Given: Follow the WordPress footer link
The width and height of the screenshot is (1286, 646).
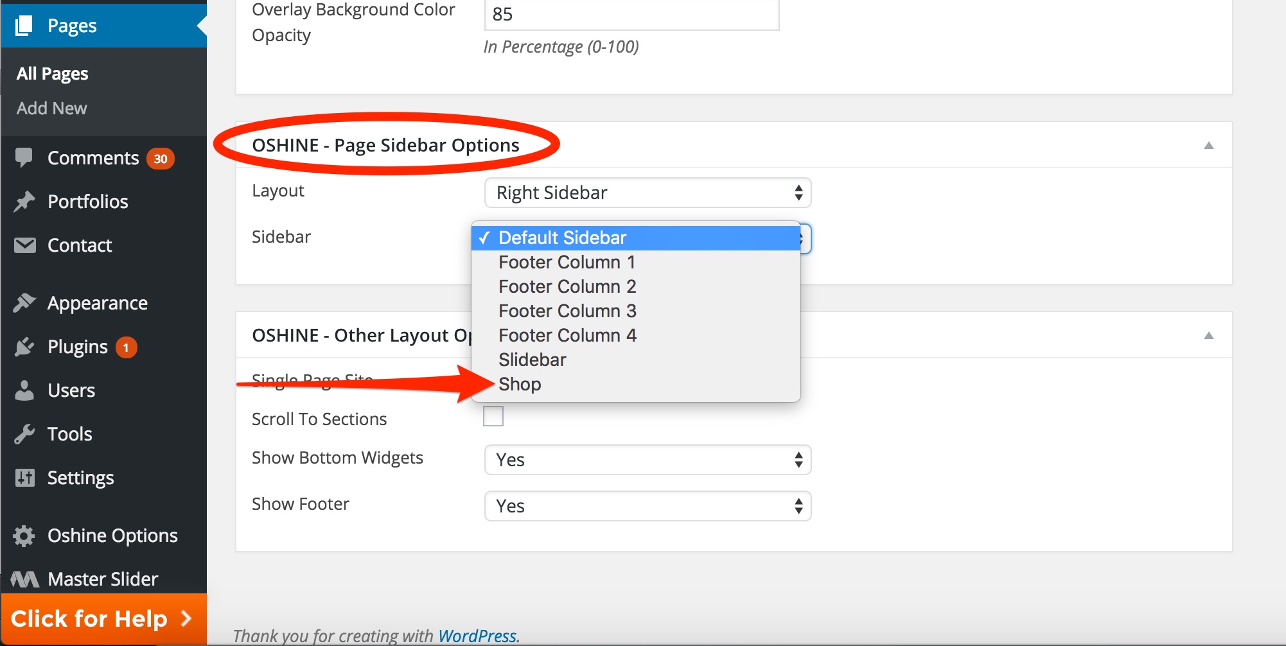Looking at the screenshot, I should 477,636.
